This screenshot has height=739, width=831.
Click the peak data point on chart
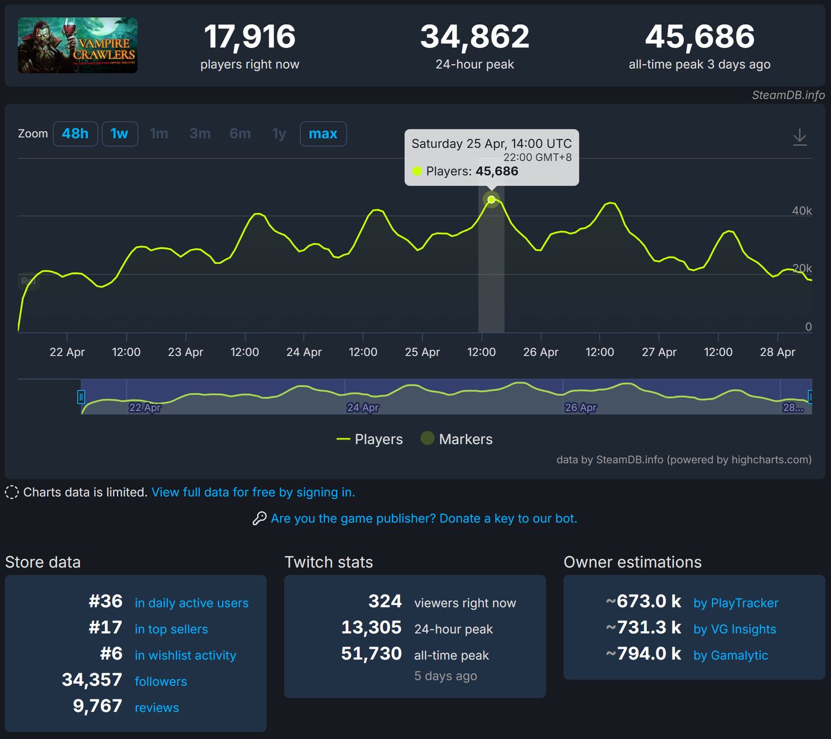491,199
